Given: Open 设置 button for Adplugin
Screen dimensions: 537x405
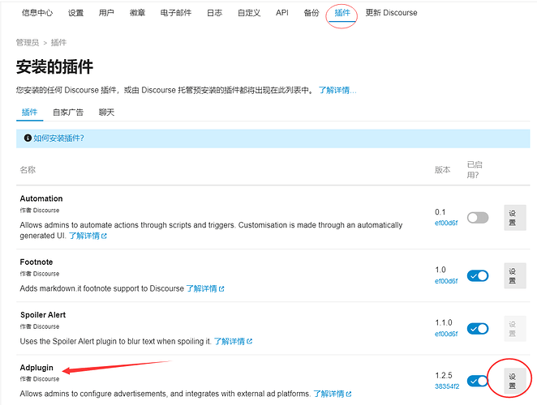Looking at the screenshot, I should [x=515, y=381].
